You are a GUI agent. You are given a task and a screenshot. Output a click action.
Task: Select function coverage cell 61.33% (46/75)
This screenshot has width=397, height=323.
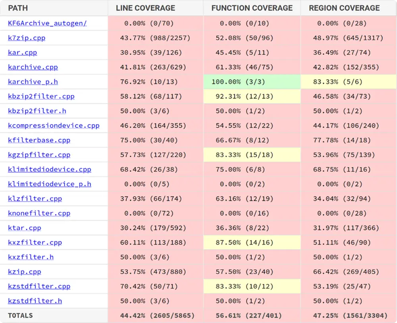pyautogui.click(x=252, y=67)
